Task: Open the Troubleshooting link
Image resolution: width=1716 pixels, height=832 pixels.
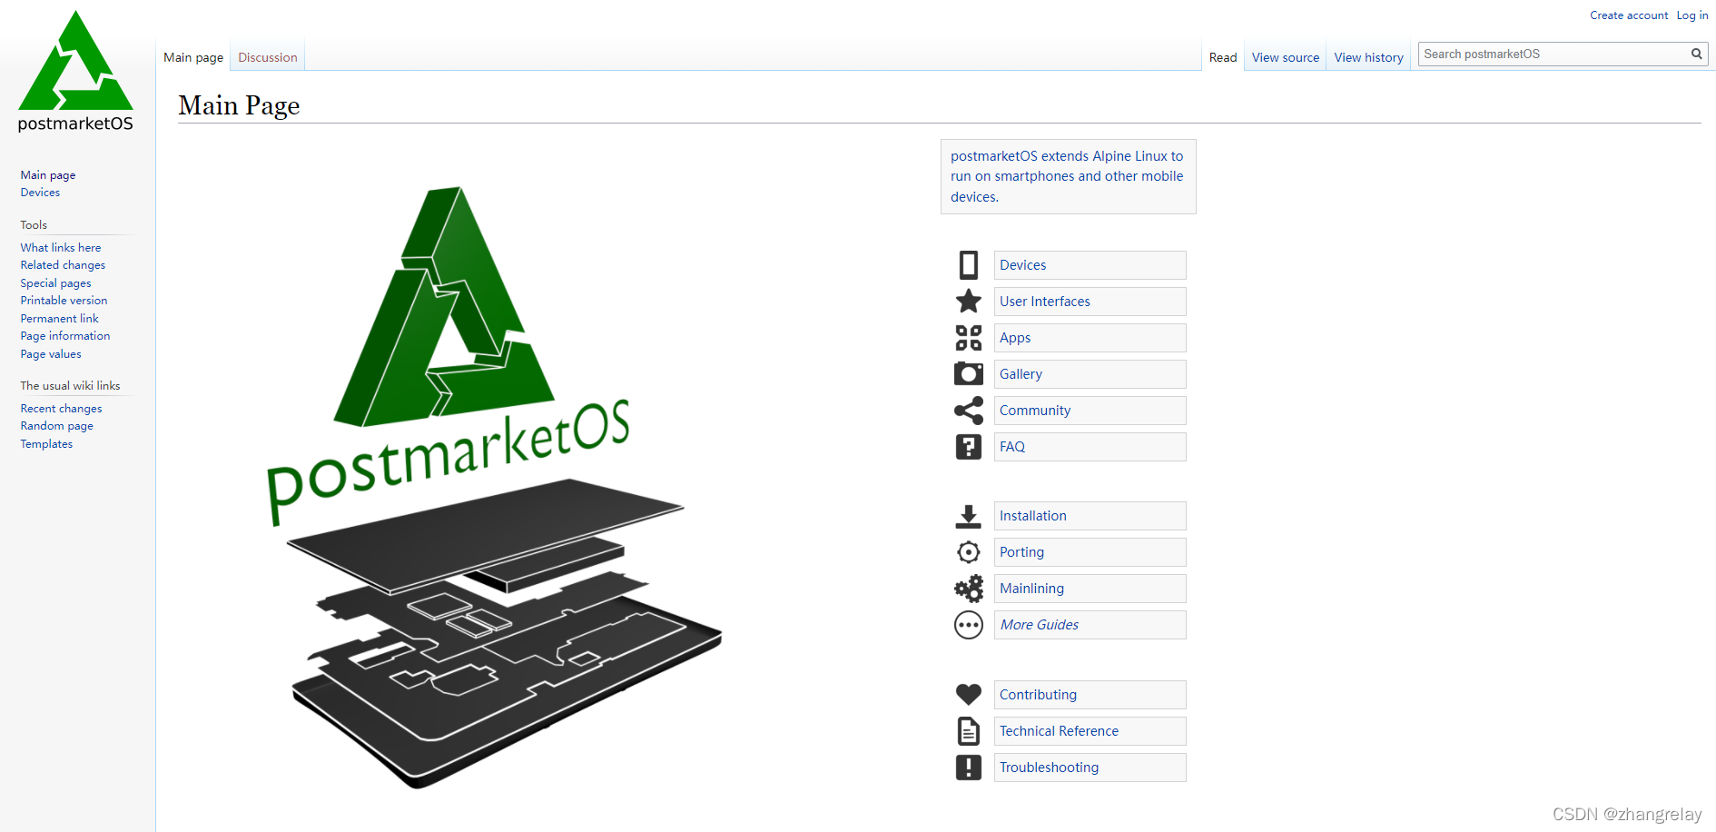Action: [1049, 768]
